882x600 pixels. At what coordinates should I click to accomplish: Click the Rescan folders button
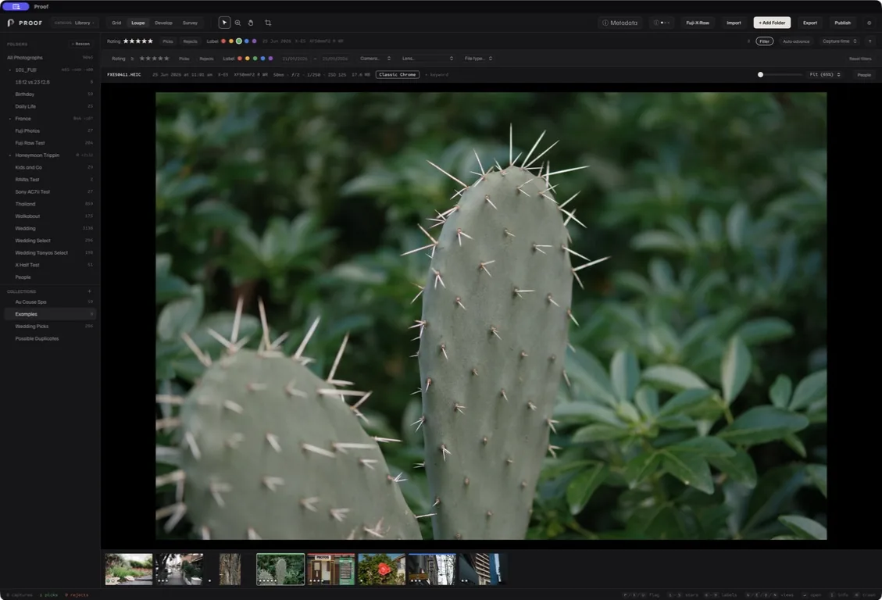[x=80, y=44]
